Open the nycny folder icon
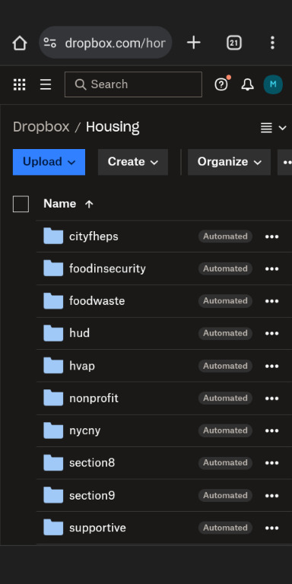Screen dimensions: 292x584 (x=53, y=430)
